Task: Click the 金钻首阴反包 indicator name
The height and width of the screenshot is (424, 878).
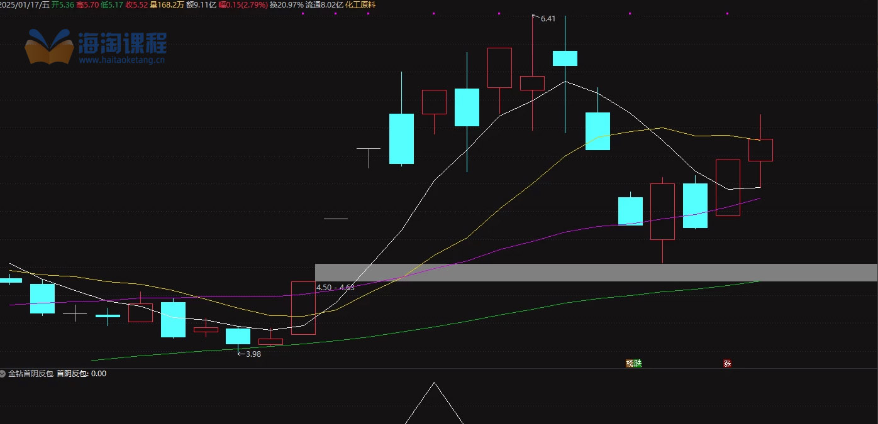Action: pyautogui.click(x=30, y=373)
